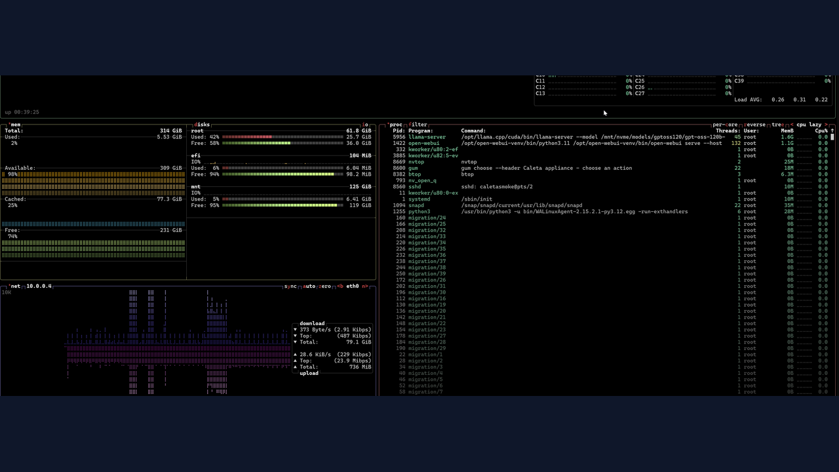Click the 10.0.0.4 address label

(x=39, y=286)
